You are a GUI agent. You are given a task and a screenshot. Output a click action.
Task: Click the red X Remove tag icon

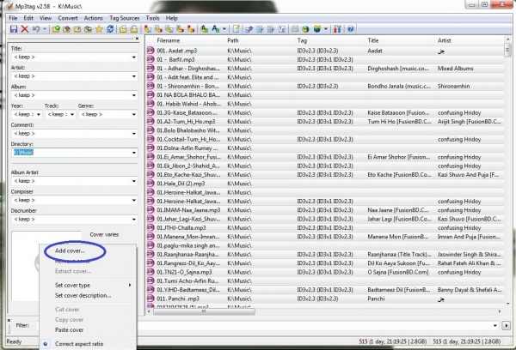tap(25, 29)
